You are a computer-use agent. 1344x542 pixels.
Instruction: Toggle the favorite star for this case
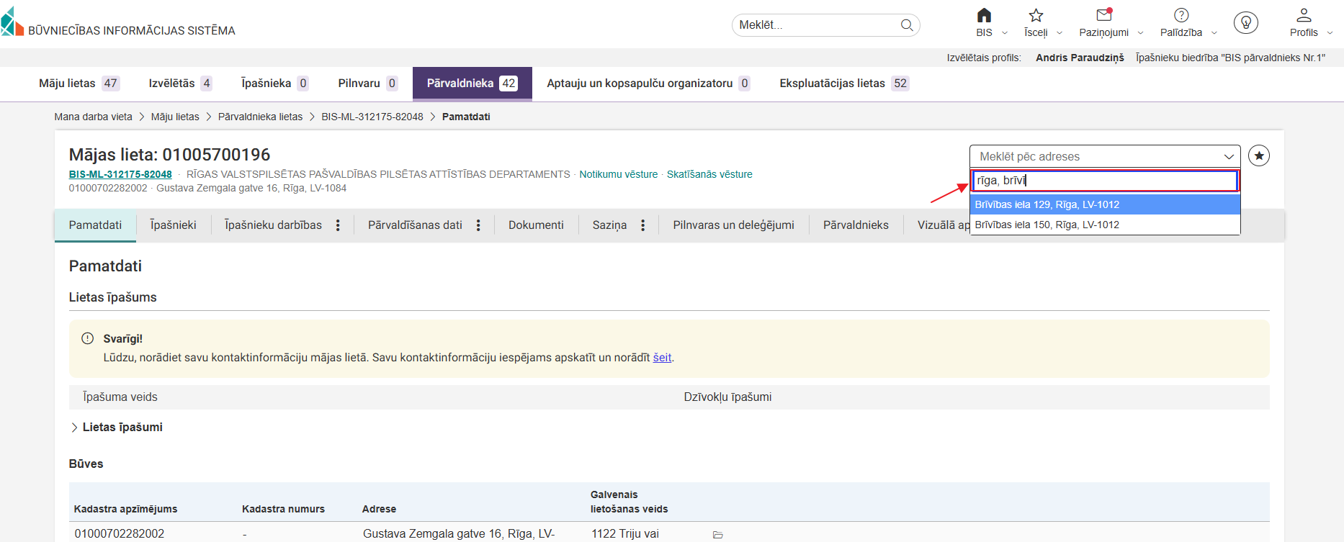[x=1258, y=156]
